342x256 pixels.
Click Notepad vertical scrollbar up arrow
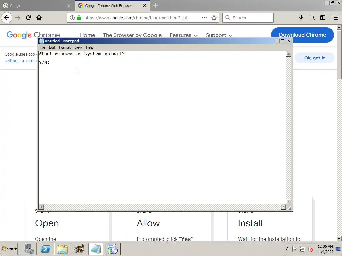click(288, 54)
